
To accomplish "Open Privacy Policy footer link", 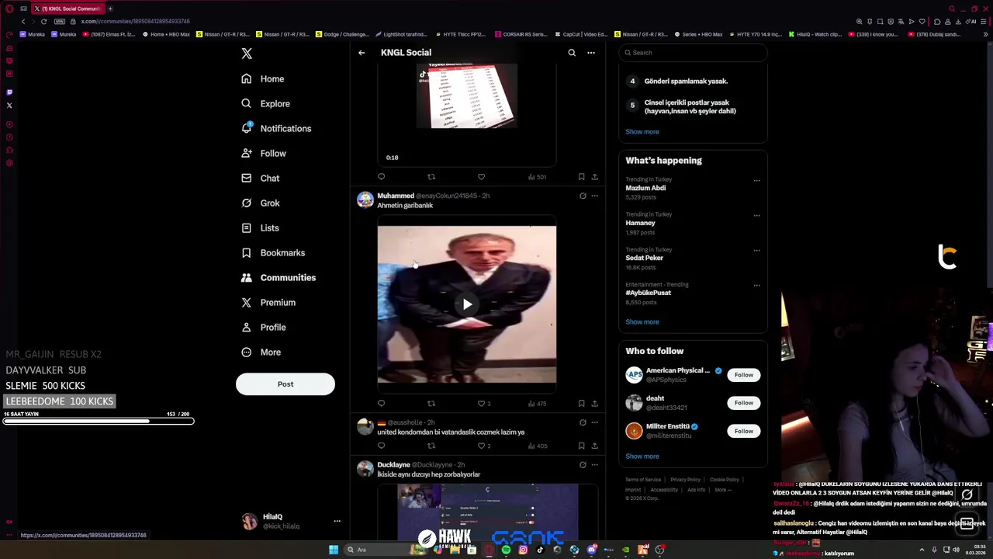I will pos(685,480).
